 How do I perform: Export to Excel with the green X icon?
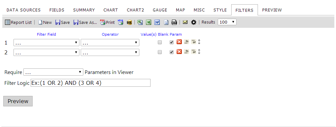(x=149, y=22)
